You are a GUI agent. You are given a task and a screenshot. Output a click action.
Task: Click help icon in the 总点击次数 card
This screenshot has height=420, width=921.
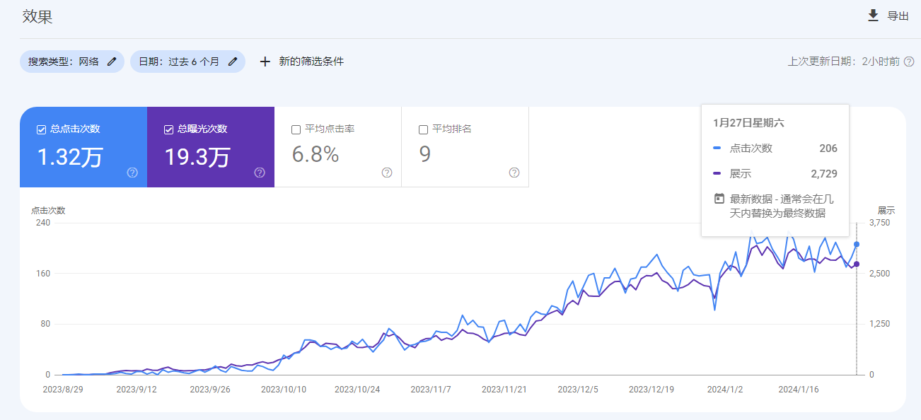coord(132,173)
